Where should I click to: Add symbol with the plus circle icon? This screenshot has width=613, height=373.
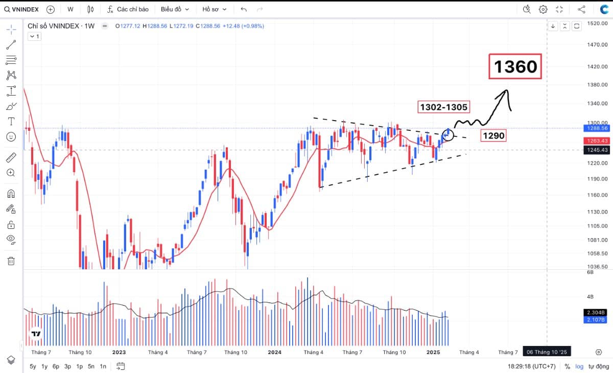[51, 9]
